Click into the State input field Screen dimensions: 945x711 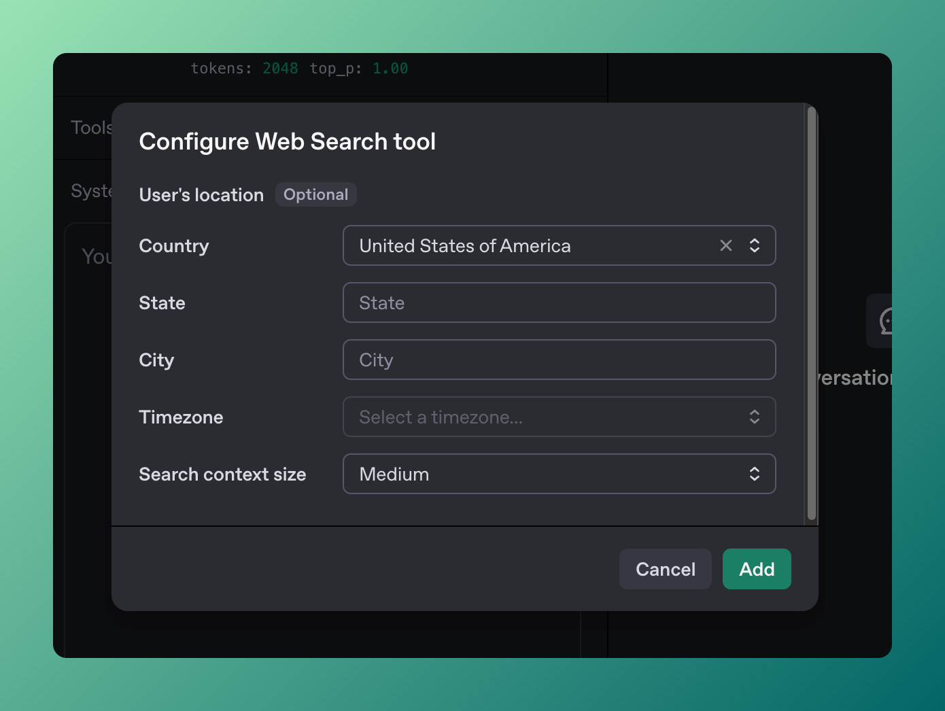point(560,302)
